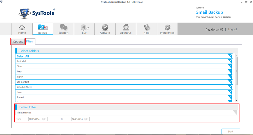
Task: Switch to the Options tab
Action: (18, 42)
